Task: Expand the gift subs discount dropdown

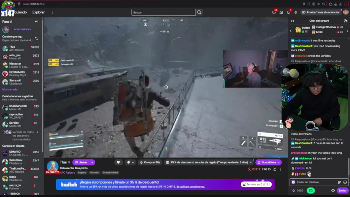Action: coord(251,162)
